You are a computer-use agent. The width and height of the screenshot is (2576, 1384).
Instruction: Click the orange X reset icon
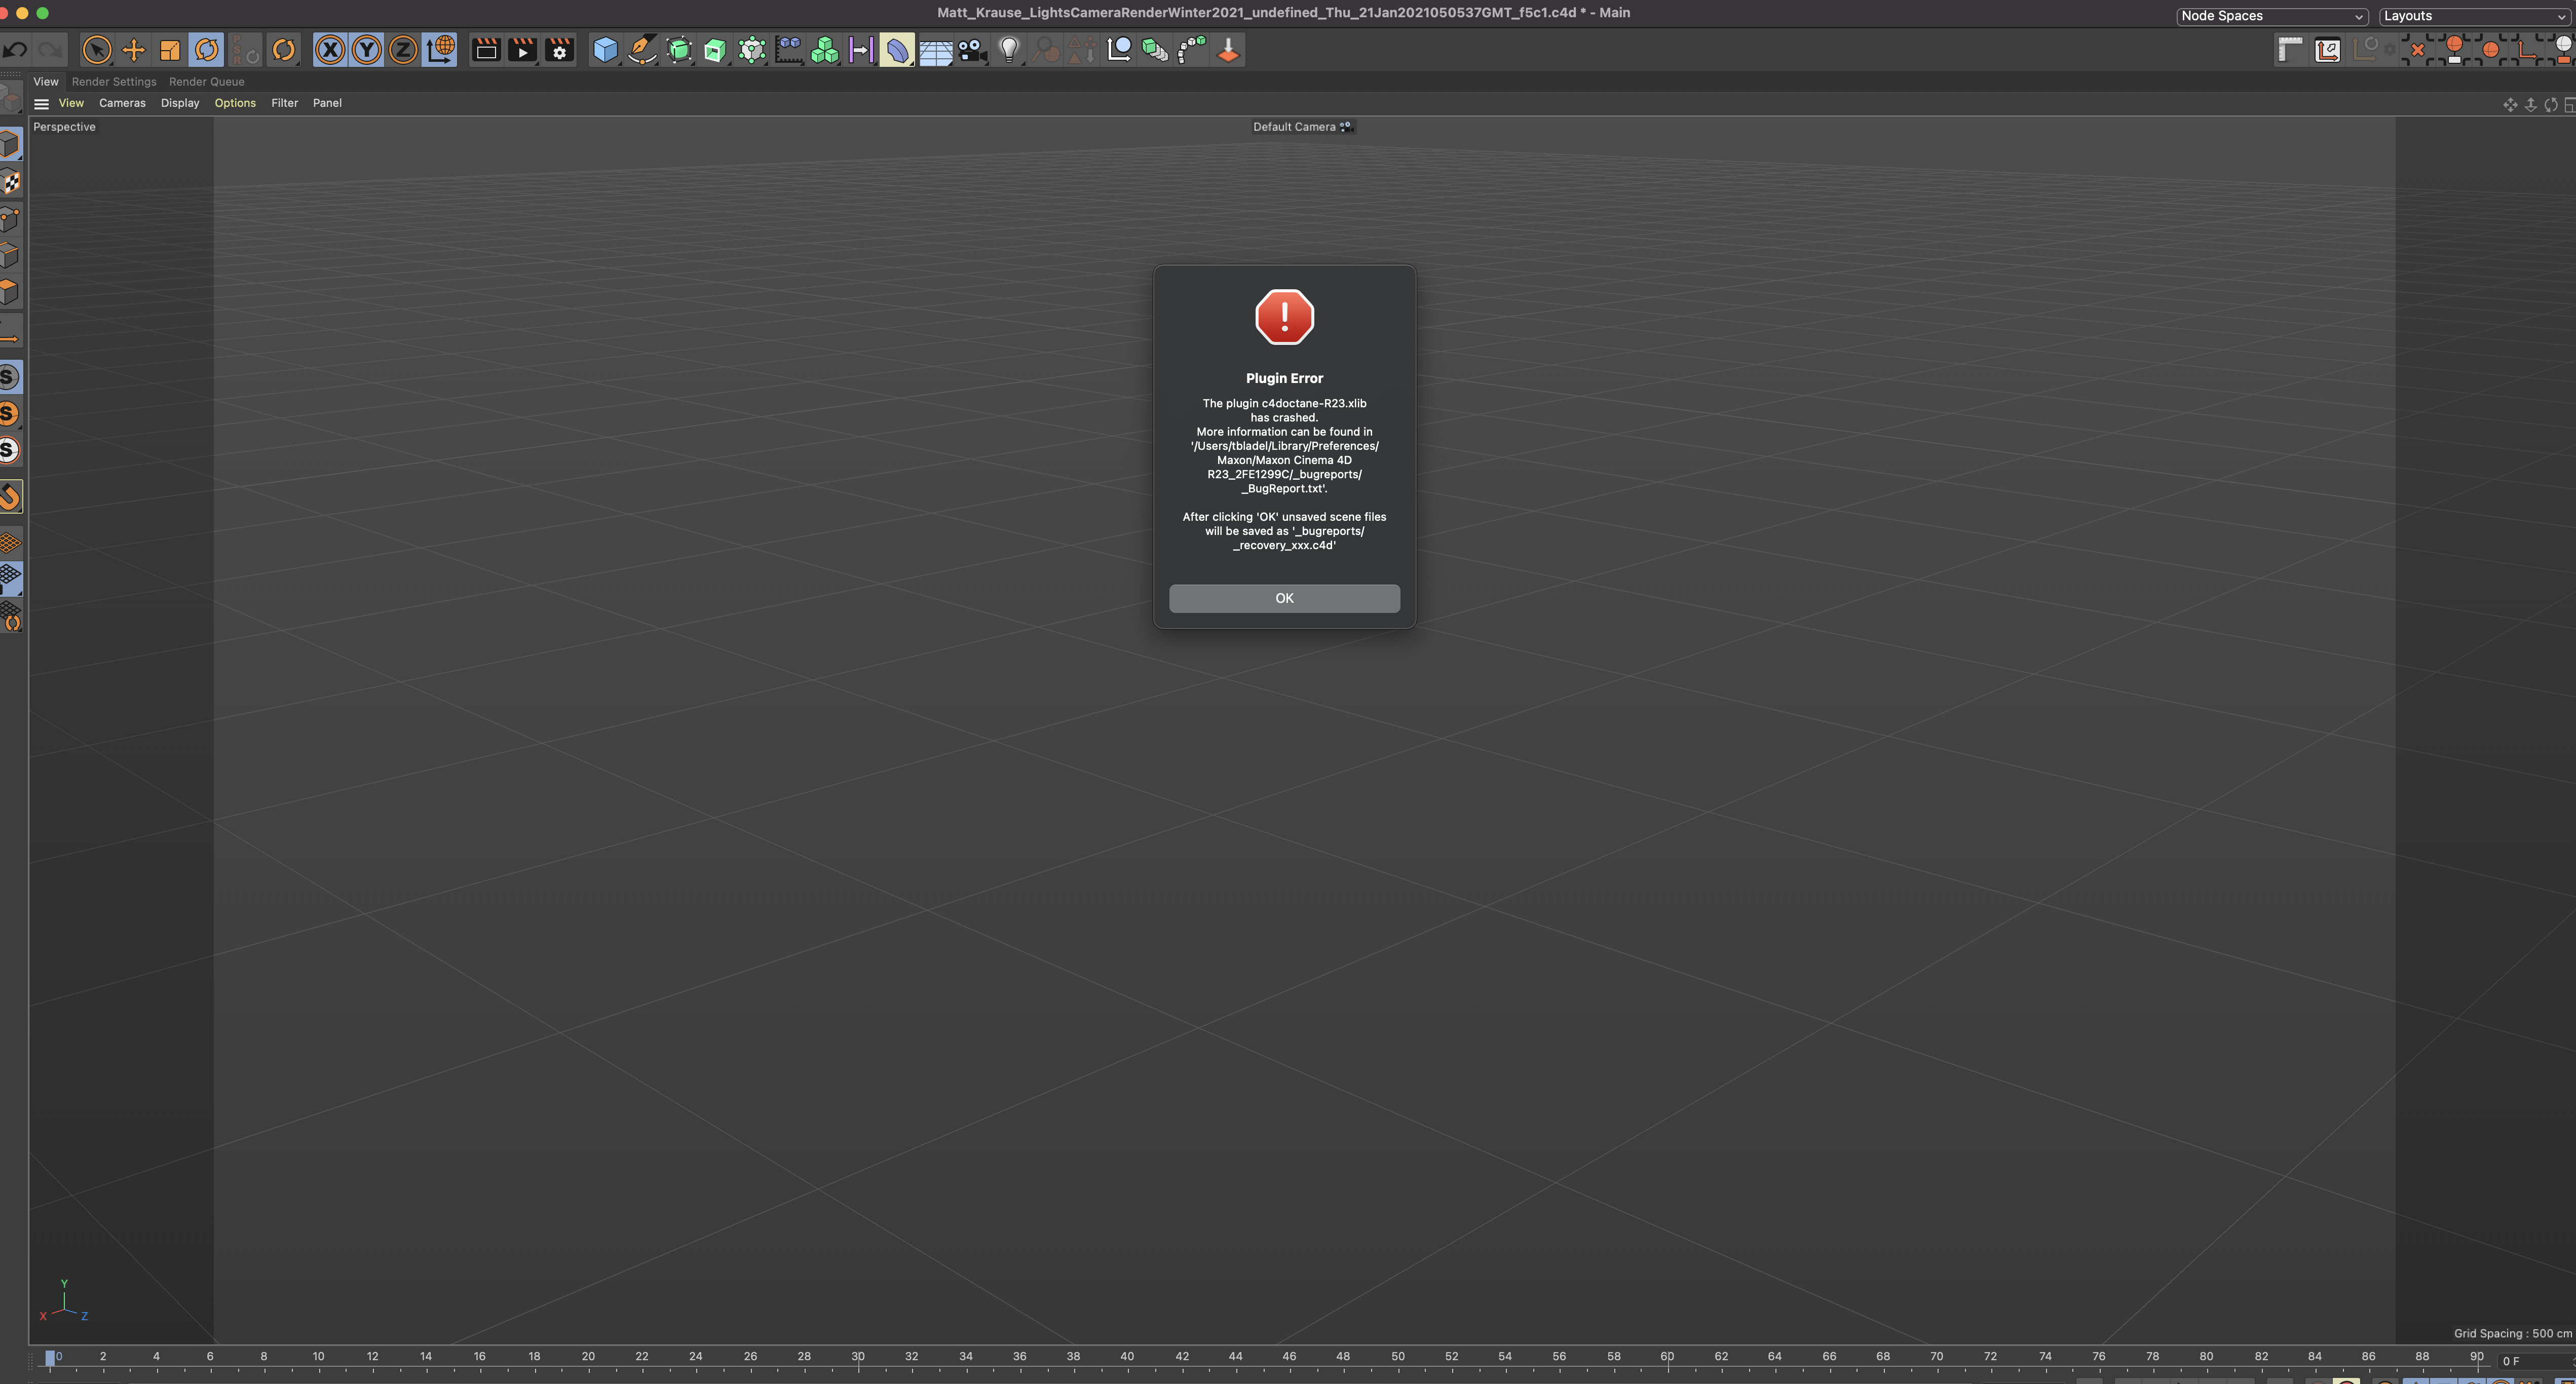[x=2418, y=50]
